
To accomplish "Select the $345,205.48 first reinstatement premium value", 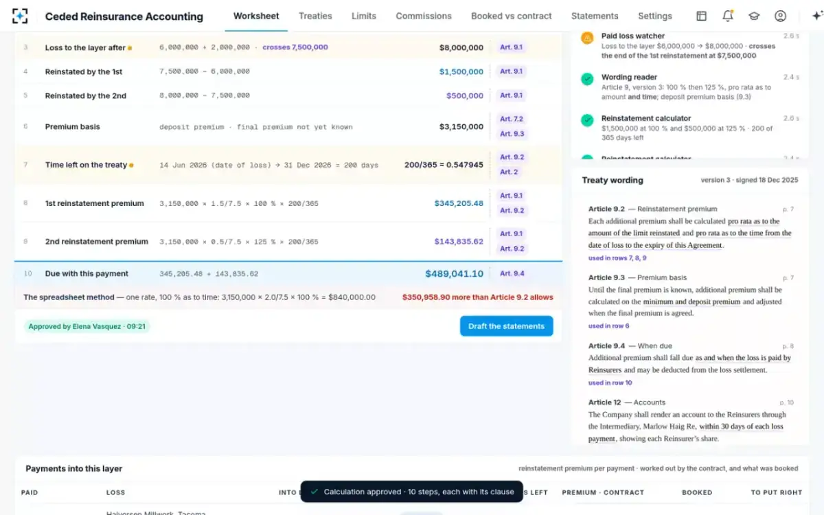I will [459, 203].
